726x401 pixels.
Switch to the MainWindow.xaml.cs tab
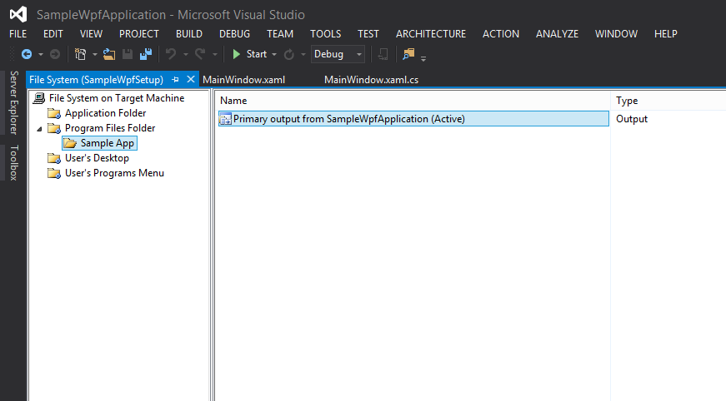[371, 80]
